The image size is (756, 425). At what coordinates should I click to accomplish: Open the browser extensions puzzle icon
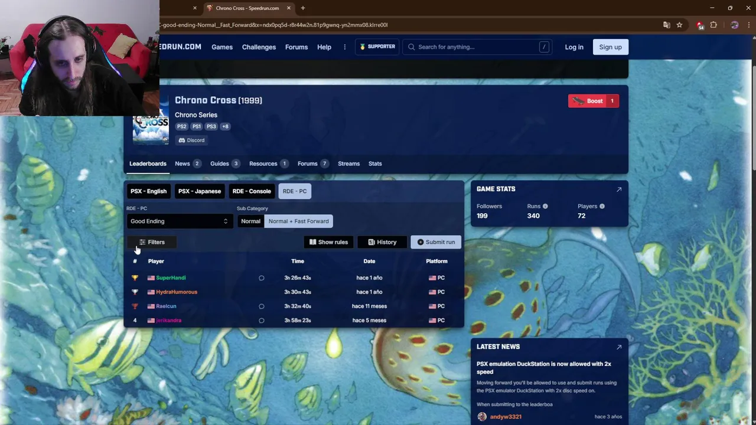click(x=713, y=25)
